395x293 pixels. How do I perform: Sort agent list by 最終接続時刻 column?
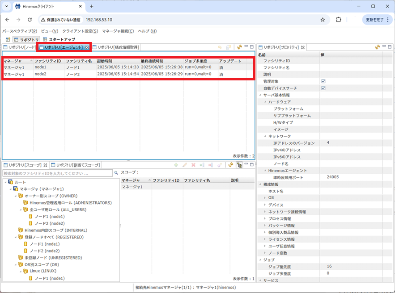point(162,61)
